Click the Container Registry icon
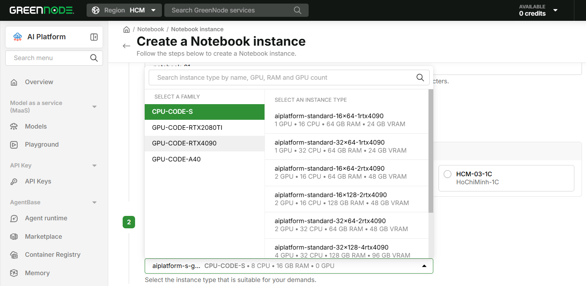Viewport: 586px width, 286px height. tap(14, 255)
